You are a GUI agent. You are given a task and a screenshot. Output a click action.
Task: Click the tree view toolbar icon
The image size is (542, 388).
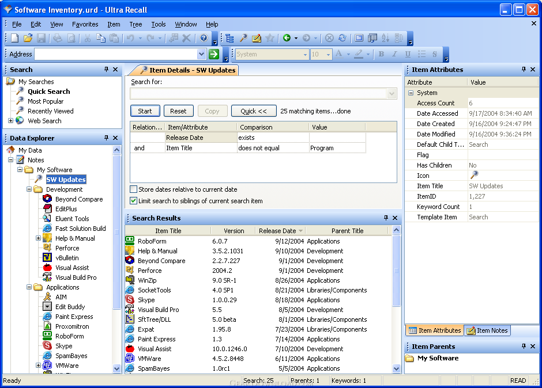230,38
